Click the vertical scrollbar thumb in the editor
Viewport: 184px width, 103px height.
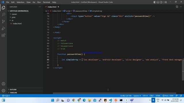click(x=183, y=70)
